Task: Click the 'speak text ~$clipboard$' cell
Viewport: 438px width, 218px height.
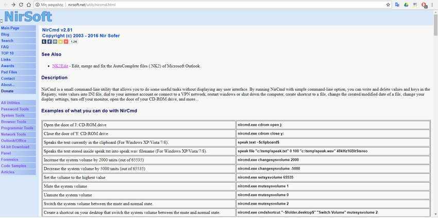Action: tap(333, 142)
